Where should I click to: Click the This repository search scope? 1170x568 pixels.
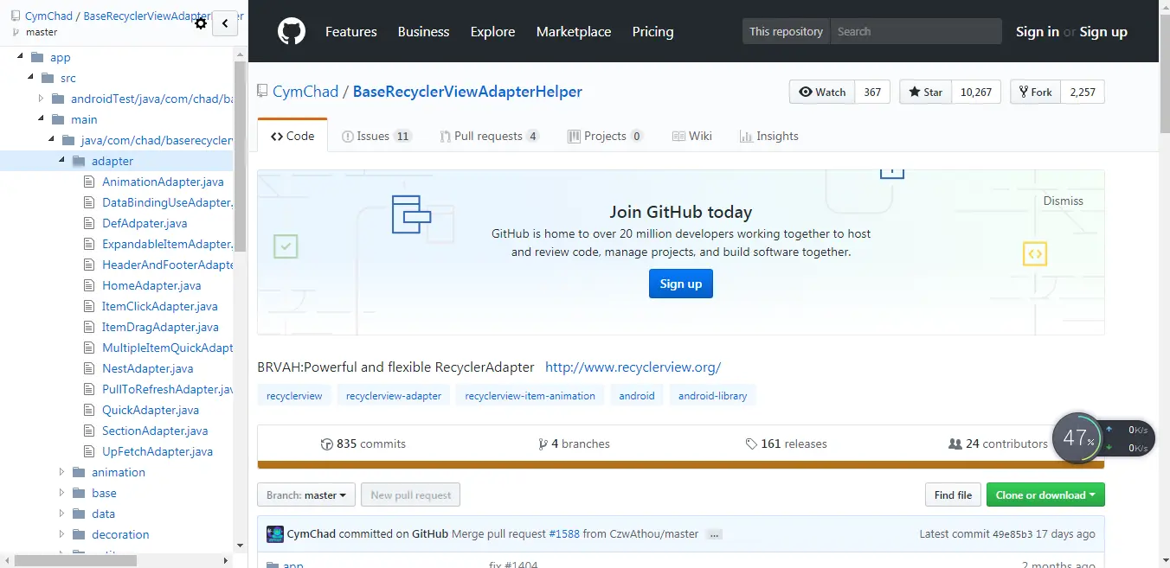click(x=786, y=32)
